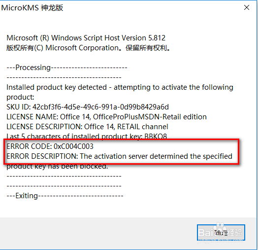
Task: Click the 版权所有 Microsoft Corporation copyright line
Action: [x=89, y=48]
